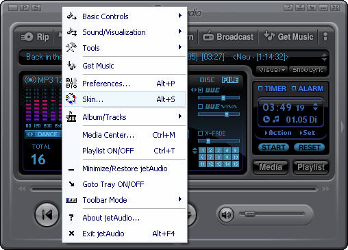Enable the X-FADE checkbox

tap(200, 133)
